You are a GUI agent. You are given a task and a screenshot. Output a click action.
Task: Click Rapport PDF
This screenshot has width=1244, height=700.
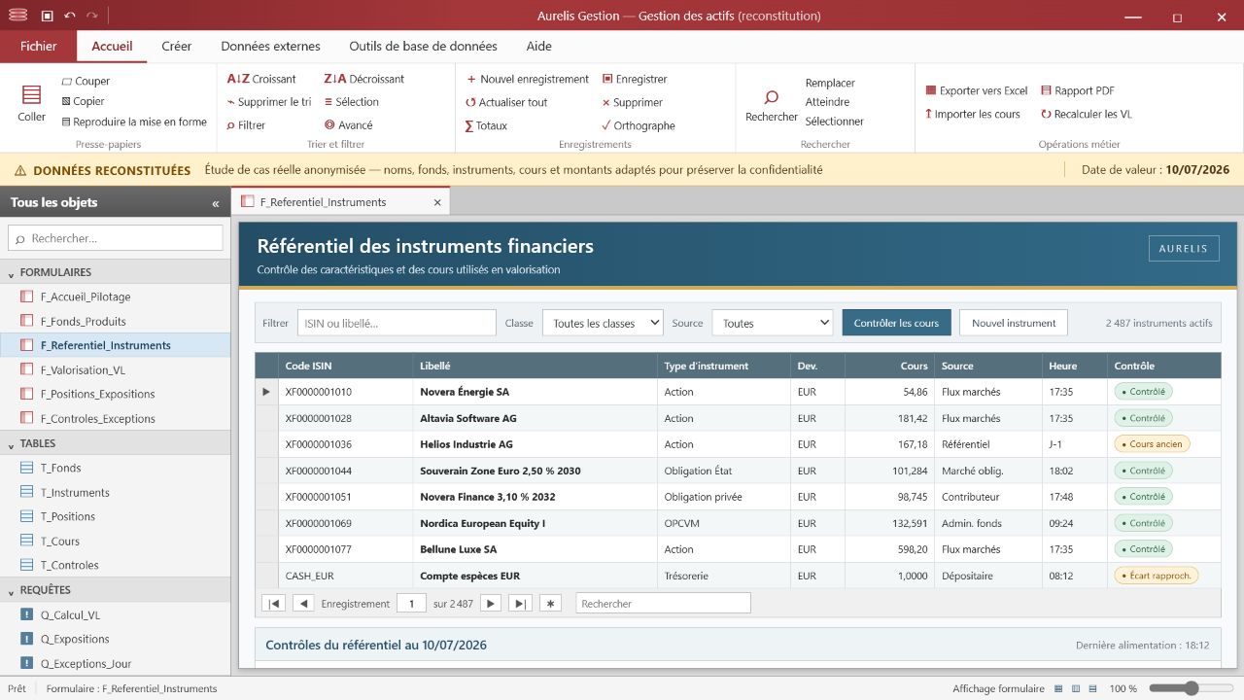coord(1077,90)
